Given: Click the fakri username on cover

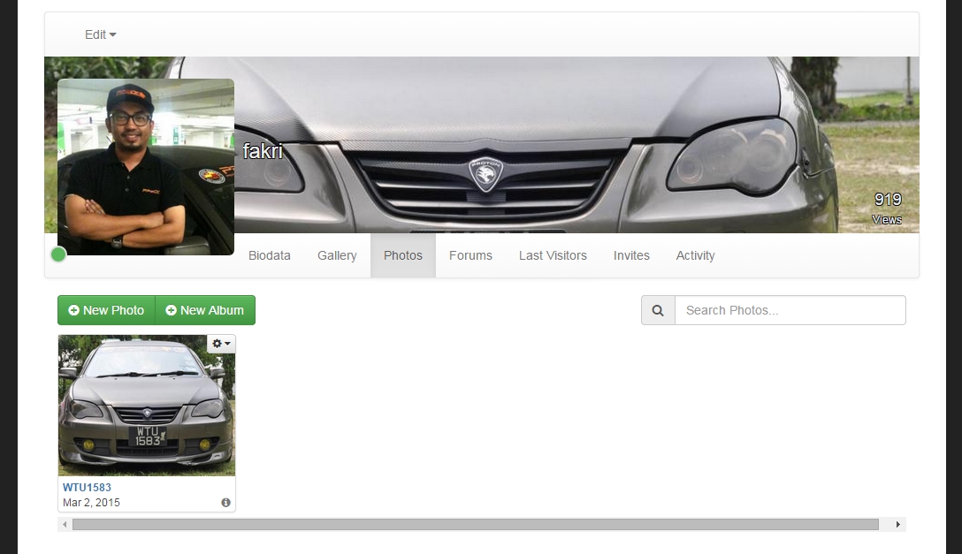Looking at the screenshot, I should (x=263, y=151).
